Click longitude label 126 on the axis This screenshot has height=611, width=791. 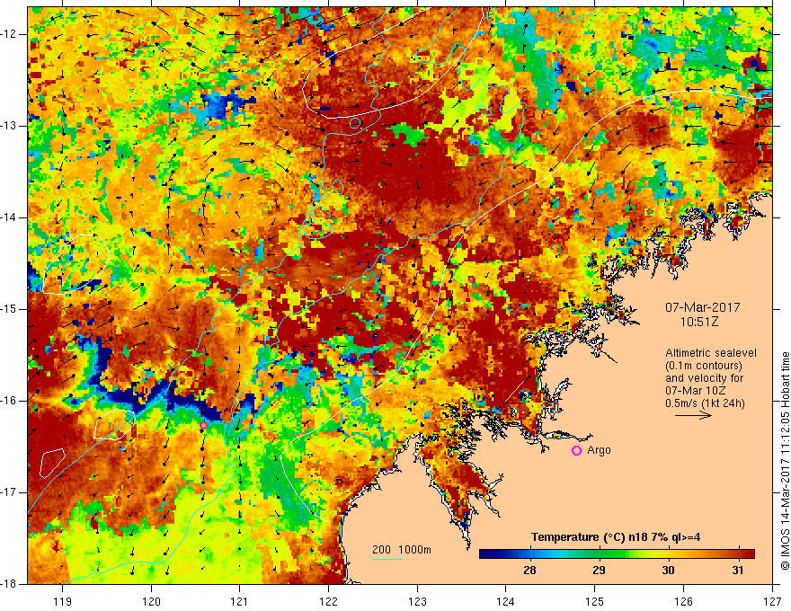coord(683,601)
